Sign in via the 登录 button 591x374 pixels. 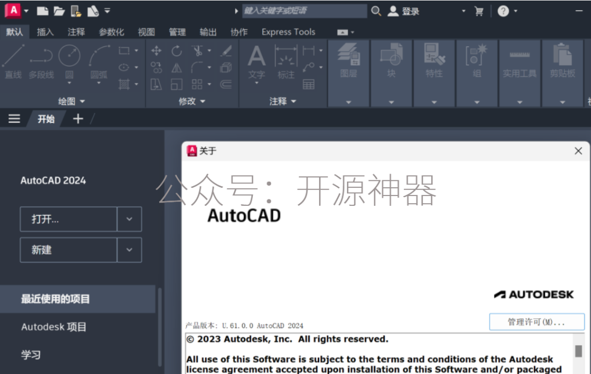point(404,11)
